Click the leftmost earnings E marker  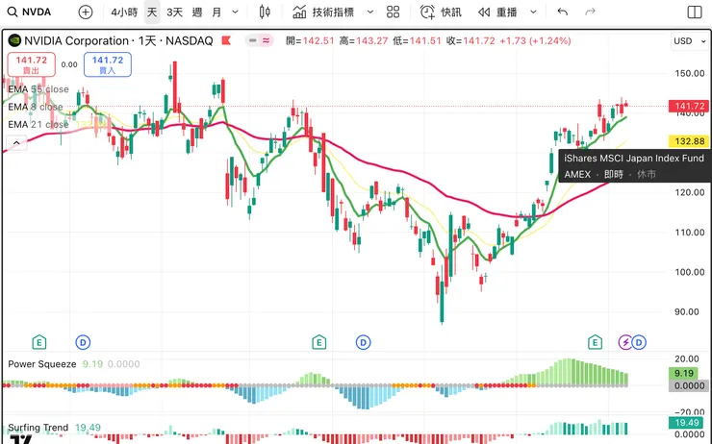click(39, 342)
